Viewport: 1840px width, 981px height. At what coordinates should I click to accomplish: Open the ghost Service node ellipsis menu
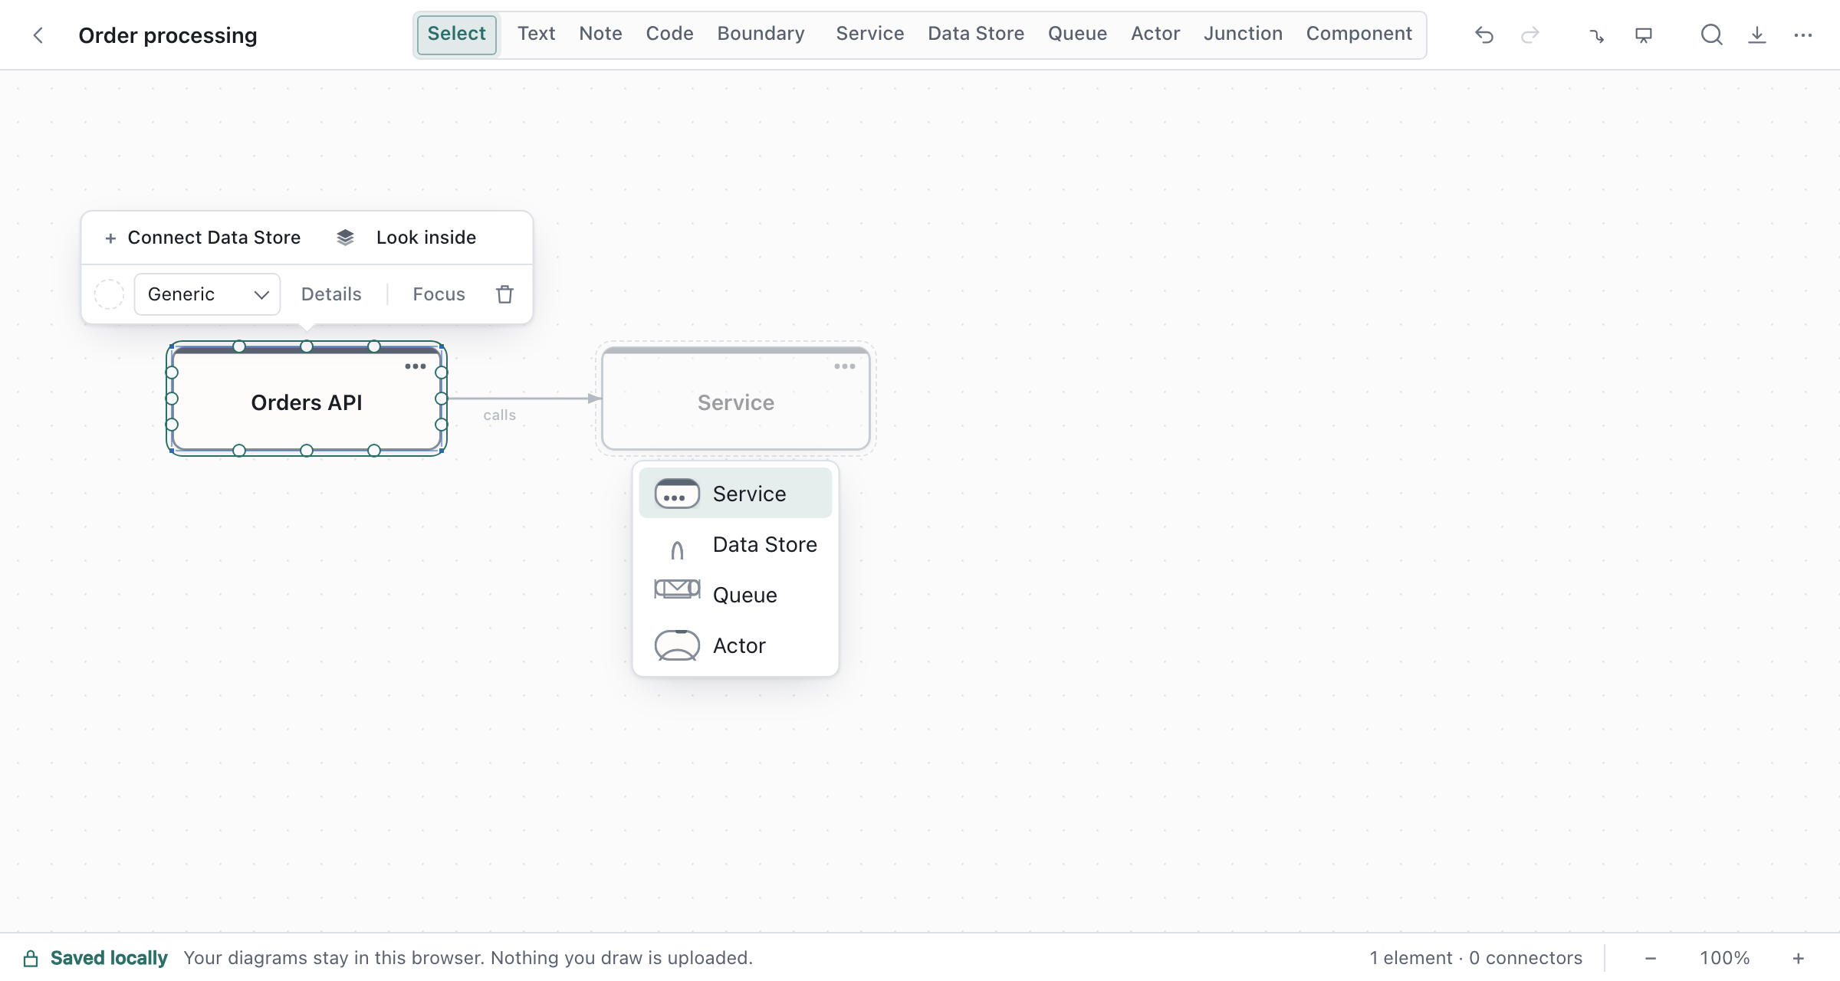click(x=845, y=366)
